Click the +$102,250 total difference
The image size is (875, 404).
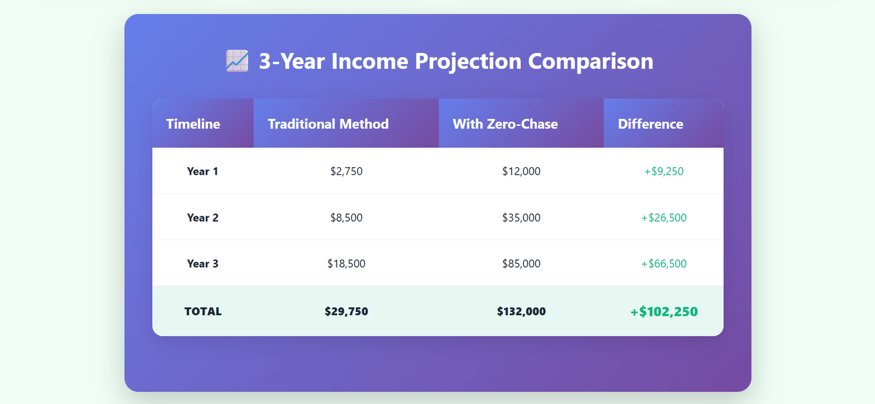pos(664,312)
